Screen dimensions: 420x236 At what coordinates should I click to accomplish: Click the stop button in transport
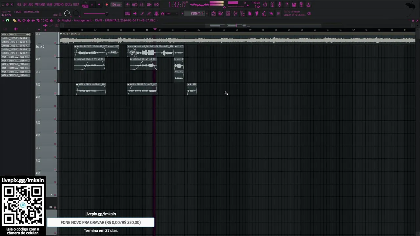(x=99, y=5)
